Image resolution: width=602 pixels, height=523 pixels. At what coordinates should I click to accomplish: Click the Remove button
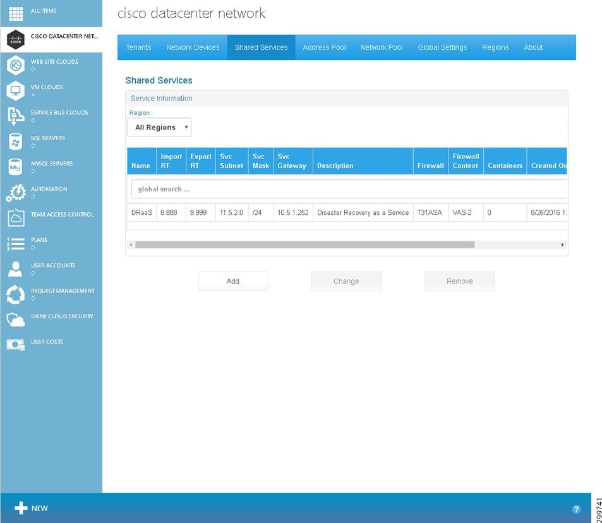(x=460, y=281)
